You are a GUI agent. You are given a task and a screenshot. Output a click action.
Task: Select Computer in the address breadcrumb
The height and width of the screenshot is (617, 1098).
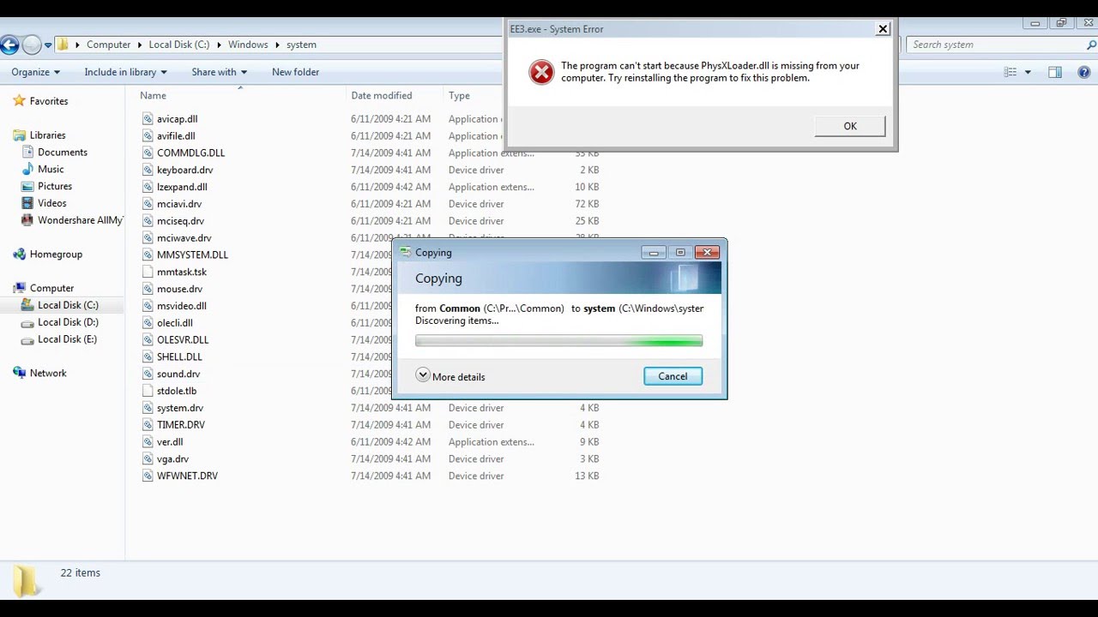[x=108, y=45]
